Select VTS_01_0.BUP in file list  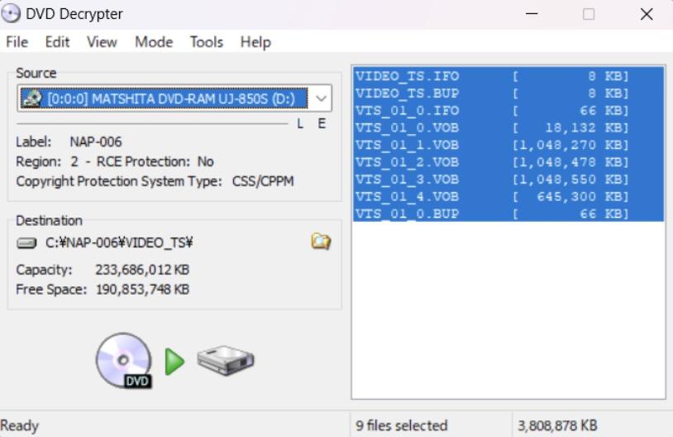click(508, 214)
